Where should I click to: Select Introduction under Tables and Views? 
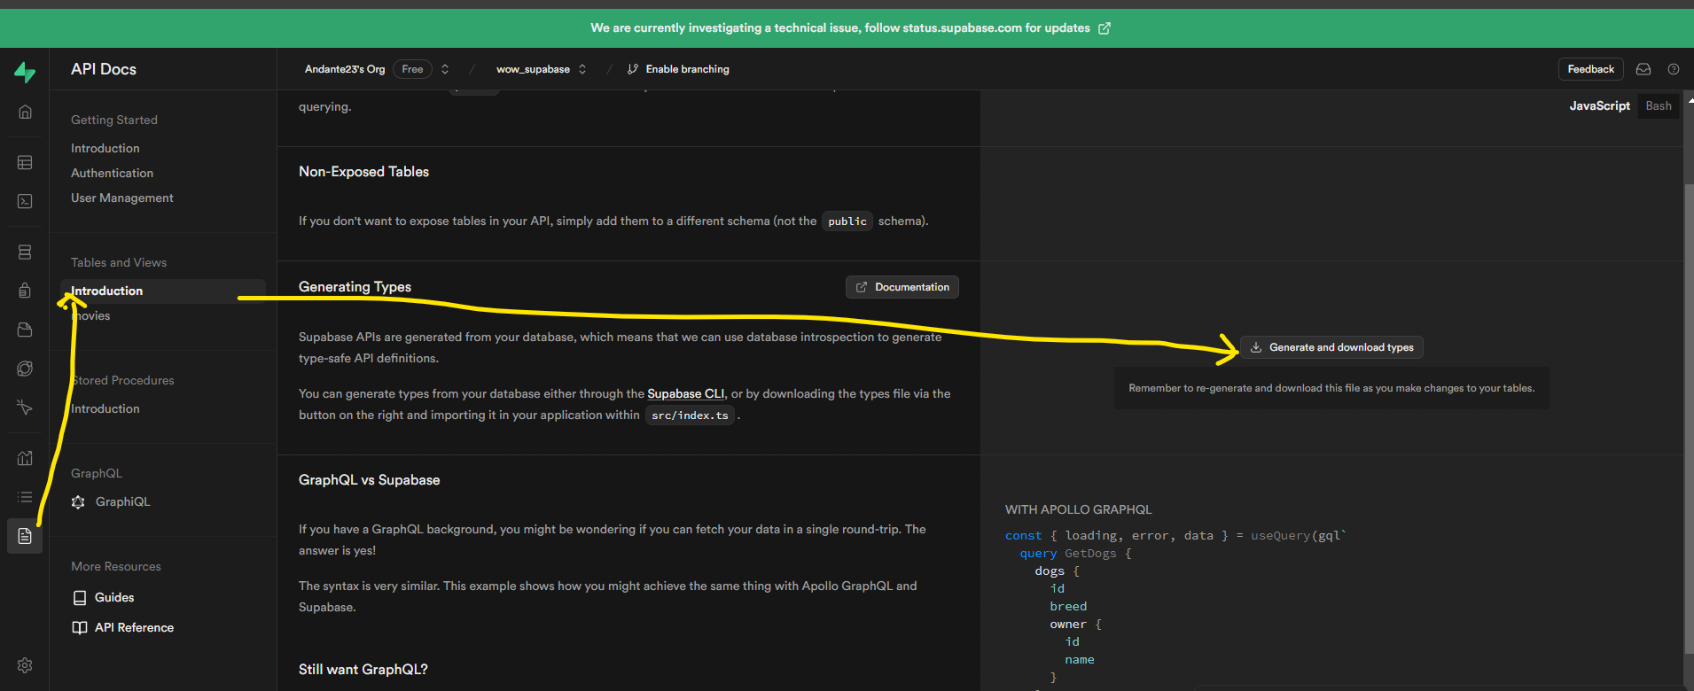coord(163,291)
